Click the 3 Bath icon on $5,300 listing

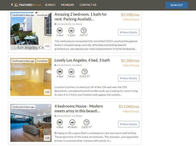point(71,71)
